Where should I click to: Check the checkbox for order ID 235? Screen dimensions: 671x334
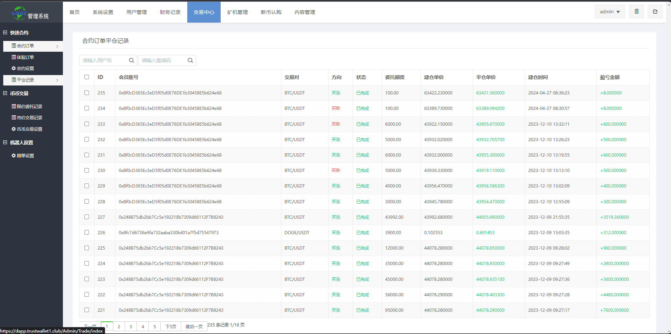[87, 93]
